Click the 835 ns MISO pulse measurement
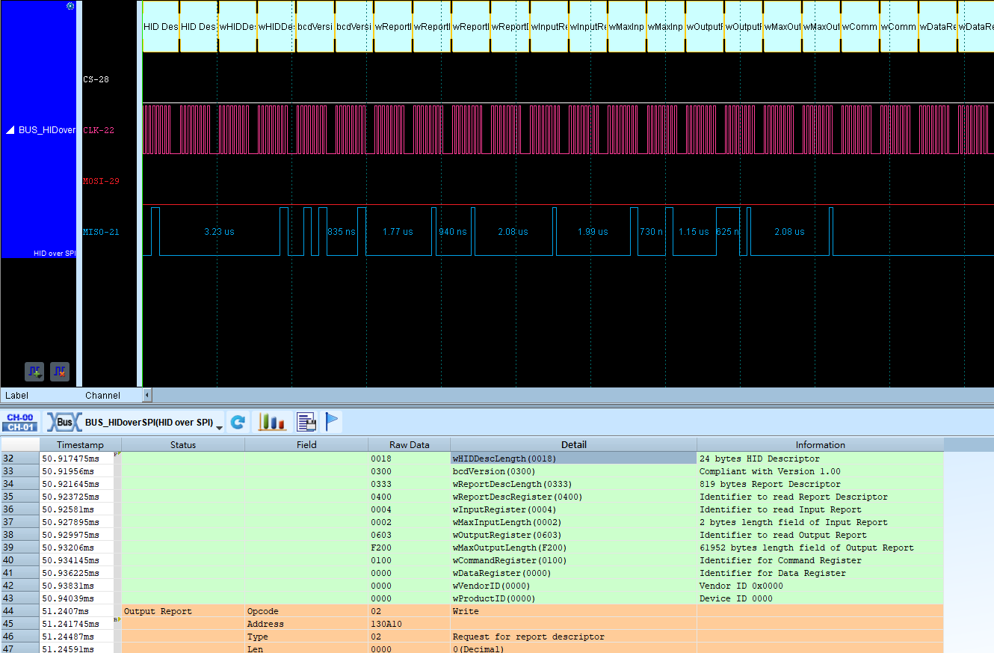 pos(342,232)
